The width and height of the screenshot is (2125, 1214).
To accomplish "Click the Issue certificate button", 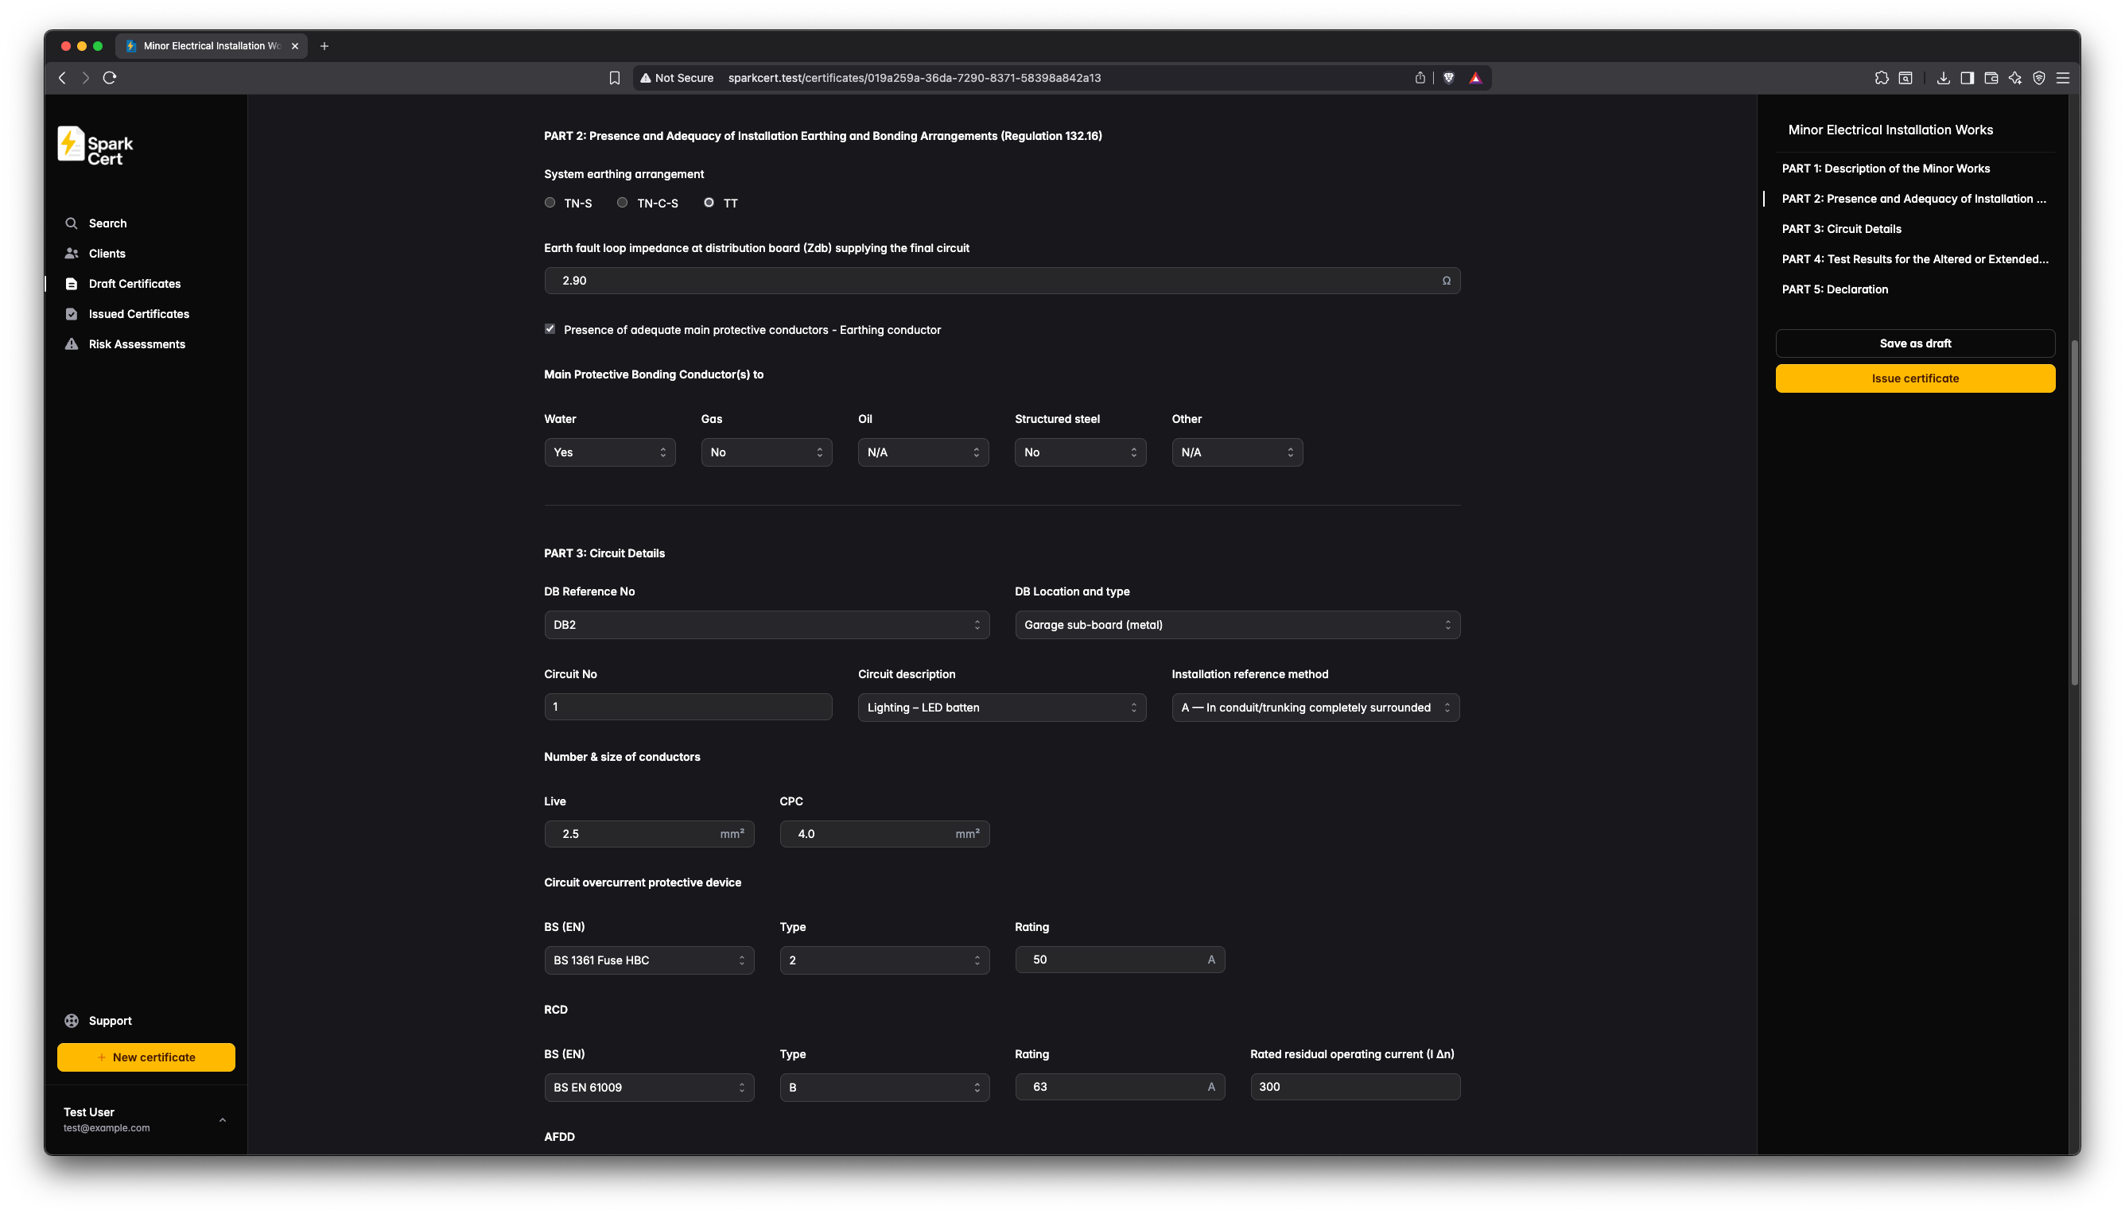I will 1915,378.
